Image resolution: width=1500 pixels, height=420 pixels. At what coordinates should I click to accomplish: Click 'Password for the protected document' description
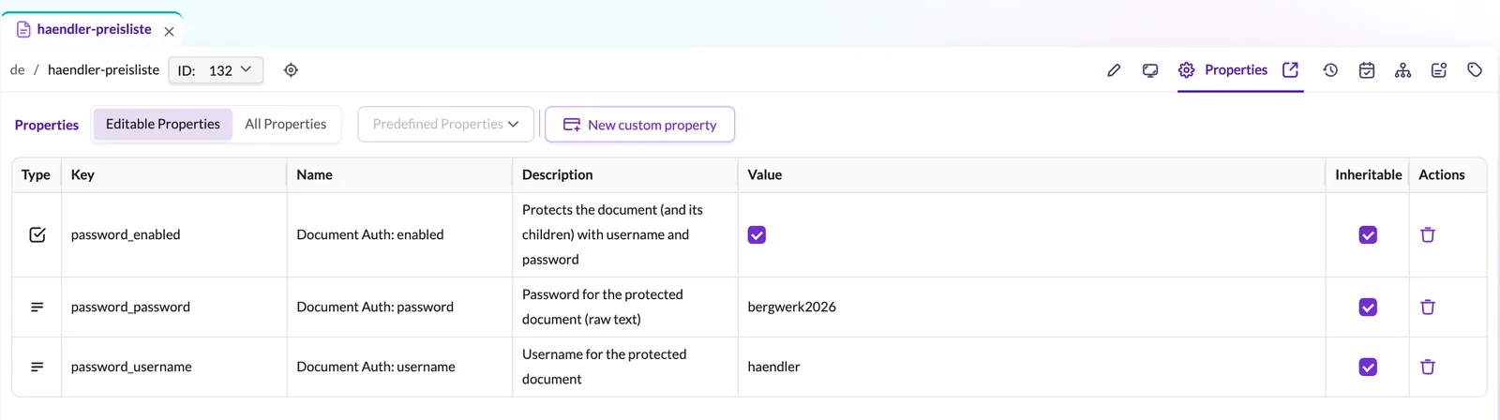click(625, 307)
